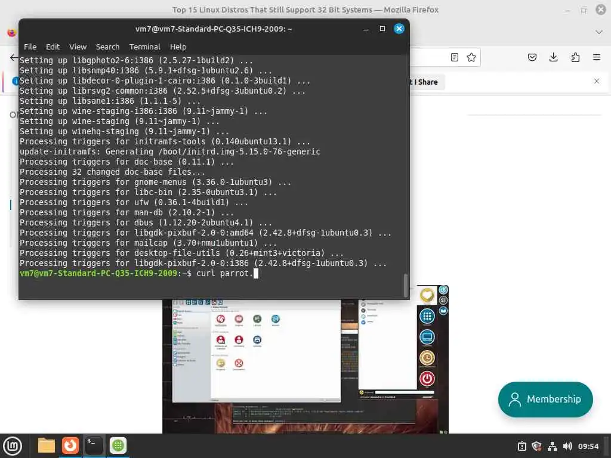The height and width of the screenshot is (458, 611).
Task: Click the notification tray icon beside shield
Action: (521, 446)
